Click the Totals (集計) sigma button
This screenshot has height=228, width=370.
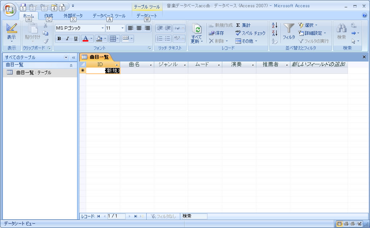[x=238, y=25]
